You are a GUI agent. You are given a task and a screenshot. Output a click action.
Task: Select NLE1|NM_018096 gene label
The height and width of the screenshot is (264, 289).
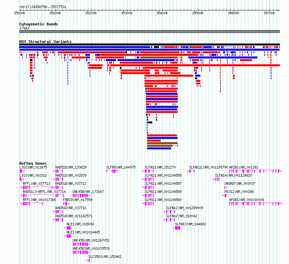coord(80,224)
